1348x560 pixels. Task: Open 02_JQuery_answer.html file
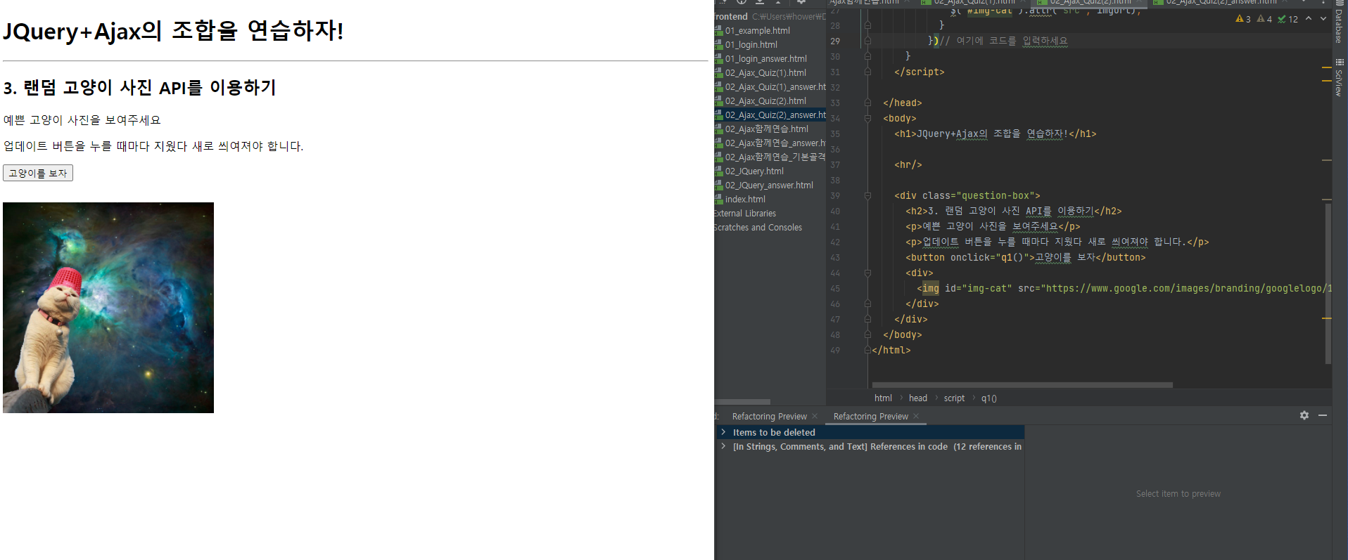click(769, 185)
